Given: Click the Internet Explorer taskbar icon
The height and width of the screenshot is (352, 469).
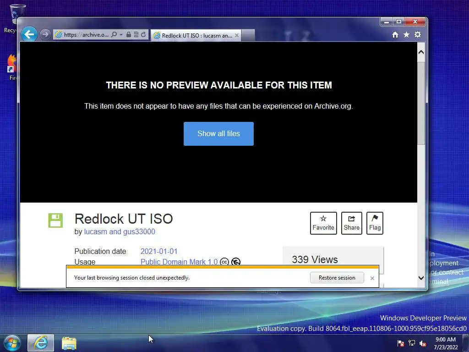Looking at the screenshot, I should (41, 343).
